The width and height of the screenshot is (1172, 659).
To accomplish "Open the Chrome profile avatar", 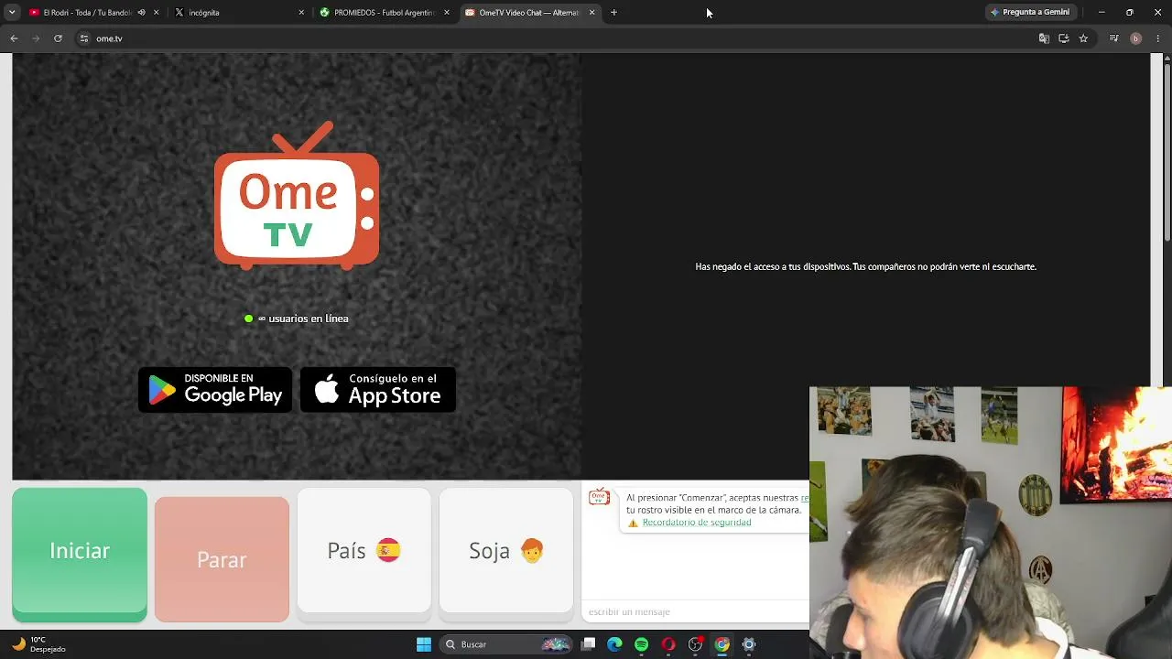I will tap(1135, 38).
